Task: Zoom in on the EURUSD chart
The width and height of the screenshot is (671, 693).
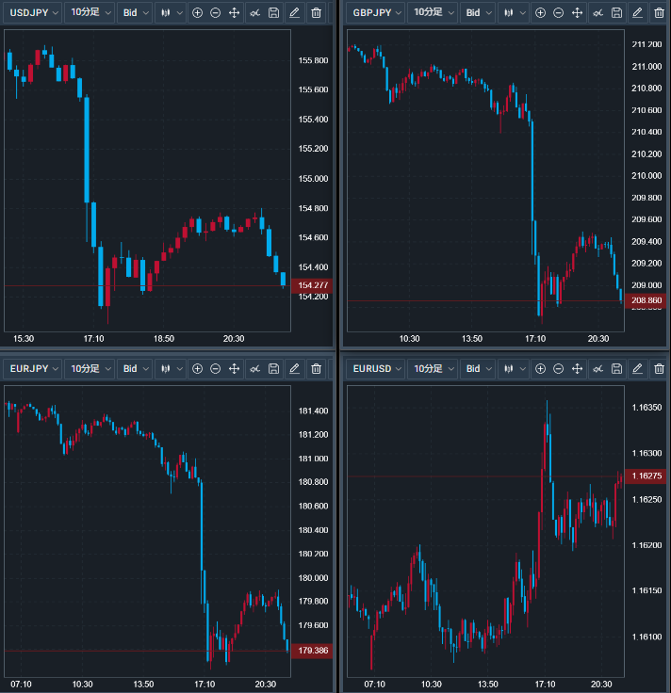Action: pyautogui.click(x=540, y=368)
